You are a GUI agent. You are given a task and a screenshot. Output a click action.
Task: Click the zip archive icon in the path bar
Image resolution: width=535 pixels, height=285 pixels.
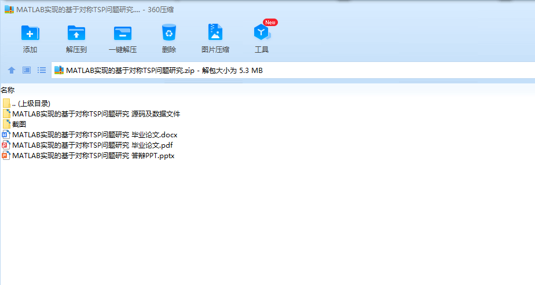coord(59,70)
